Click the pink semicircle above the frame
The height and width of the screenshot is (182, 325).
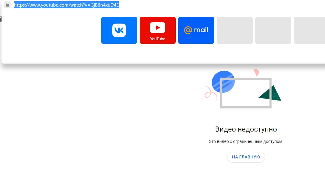pos(256,73)
